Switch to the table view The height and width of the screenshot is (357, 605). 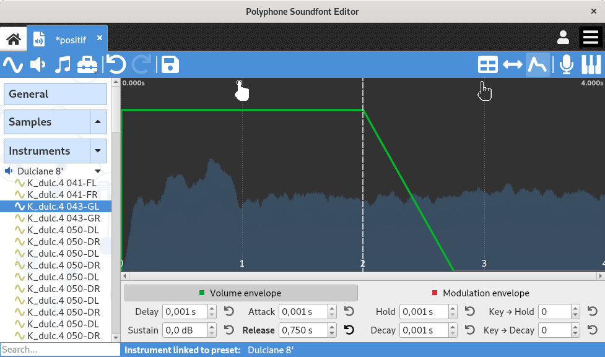point(488,64)
